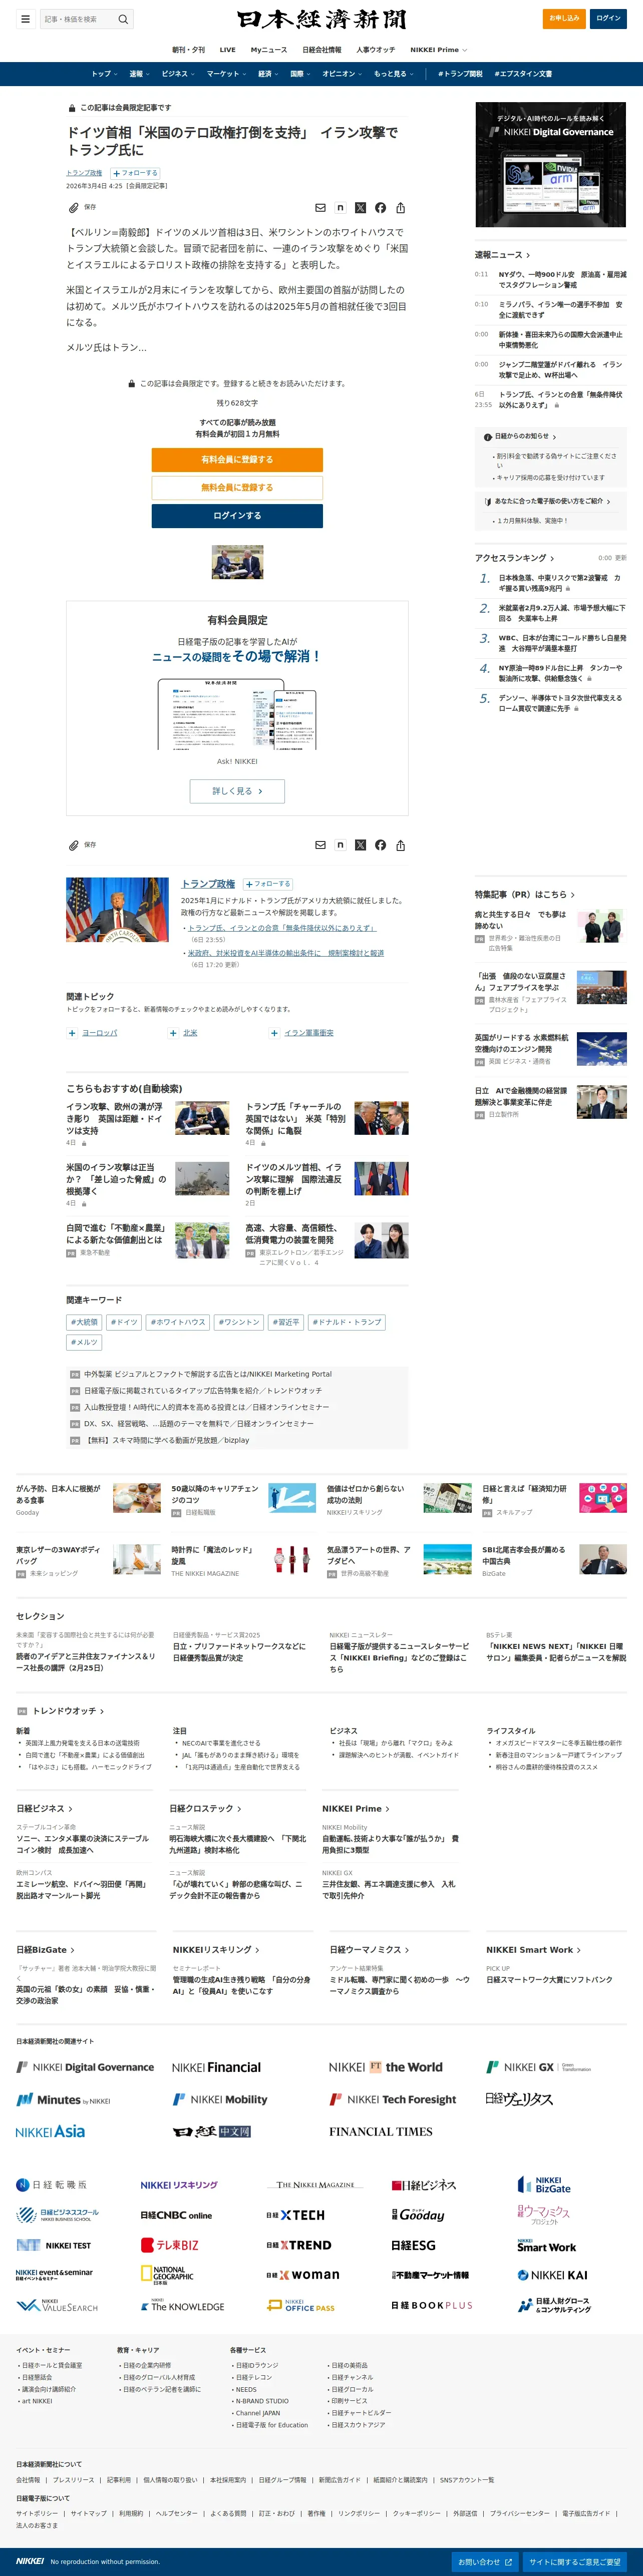This screenshot has width=643, height=2576.
Task: Follow the ヨーロッパ topic with its plus button
Action: click(x=72, y=1033)
